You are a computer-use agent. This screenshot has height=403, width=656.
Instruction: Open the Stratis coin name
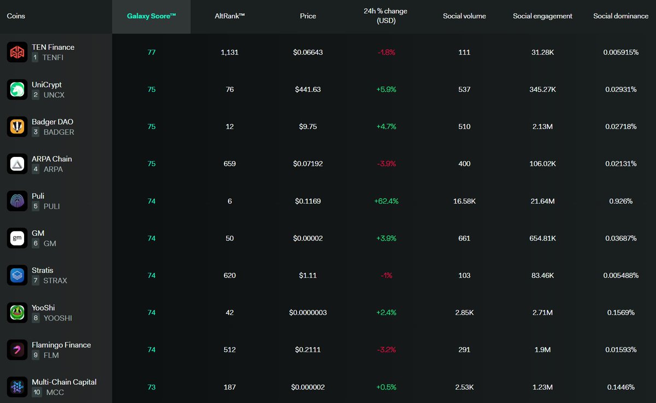tap(43, 271)
